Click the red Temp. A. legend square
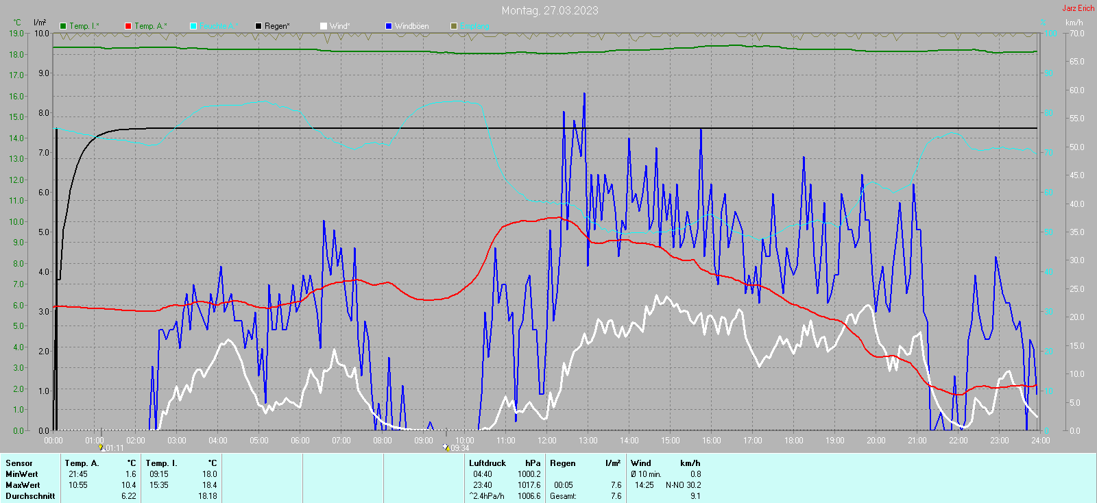The height and width of the screenshot is (503, 1097). pyautogui.click(x=128, y=26)
